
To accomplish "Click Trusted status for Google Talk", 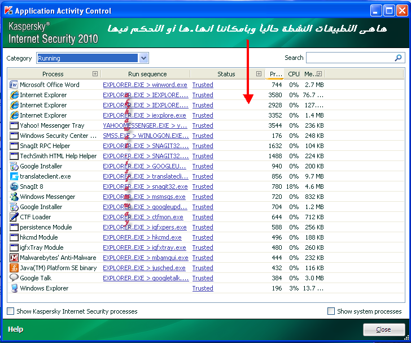I will click(x=203, y=278).
